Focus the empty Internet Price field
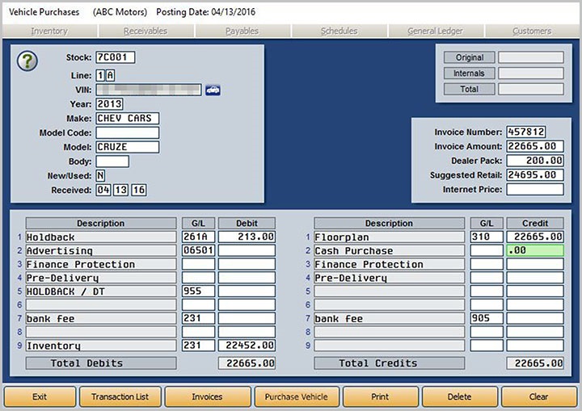This screenshot has height=411, width=582. coord(535,189)
